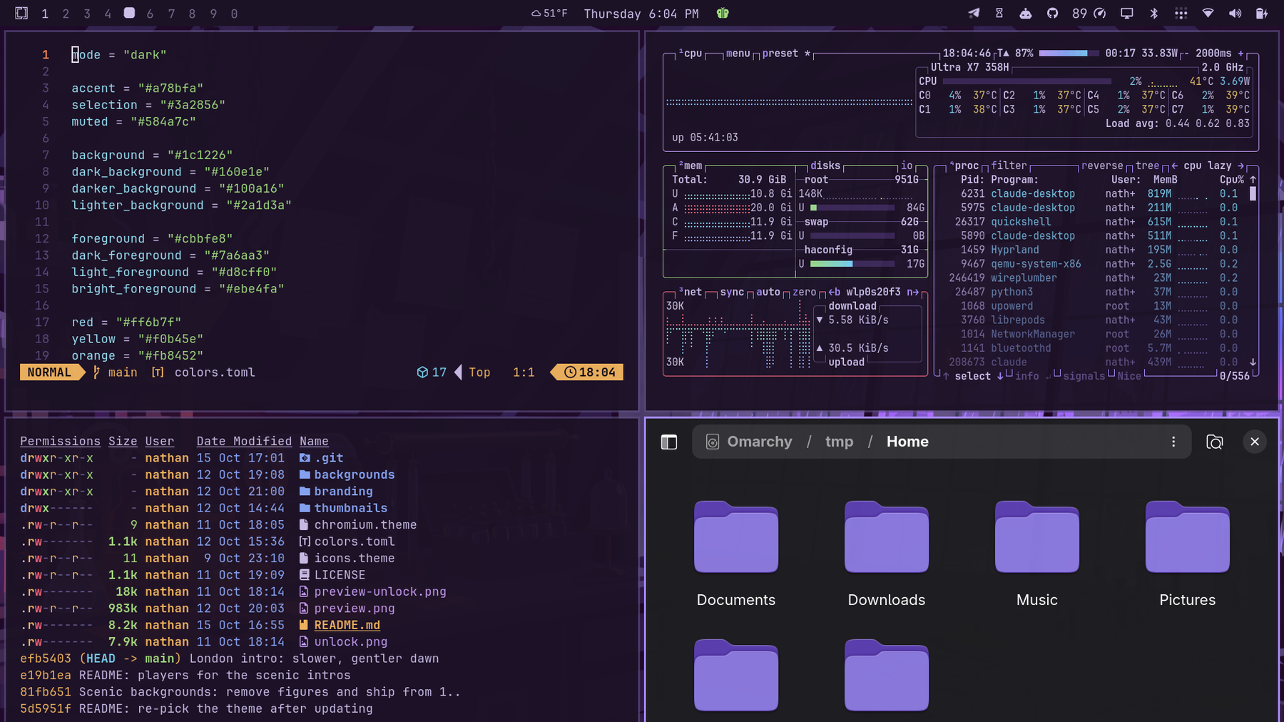Screen dimensions: 1284x722
Task: Click the camera search icon in file manager
Action: point(1214,442)
